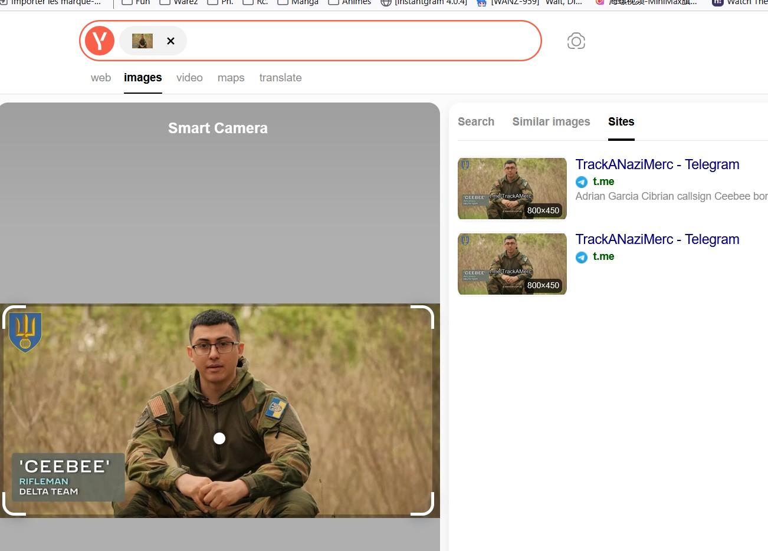Open the video tab
Viewport: 768px width, 551px height.
pos(189,78)
